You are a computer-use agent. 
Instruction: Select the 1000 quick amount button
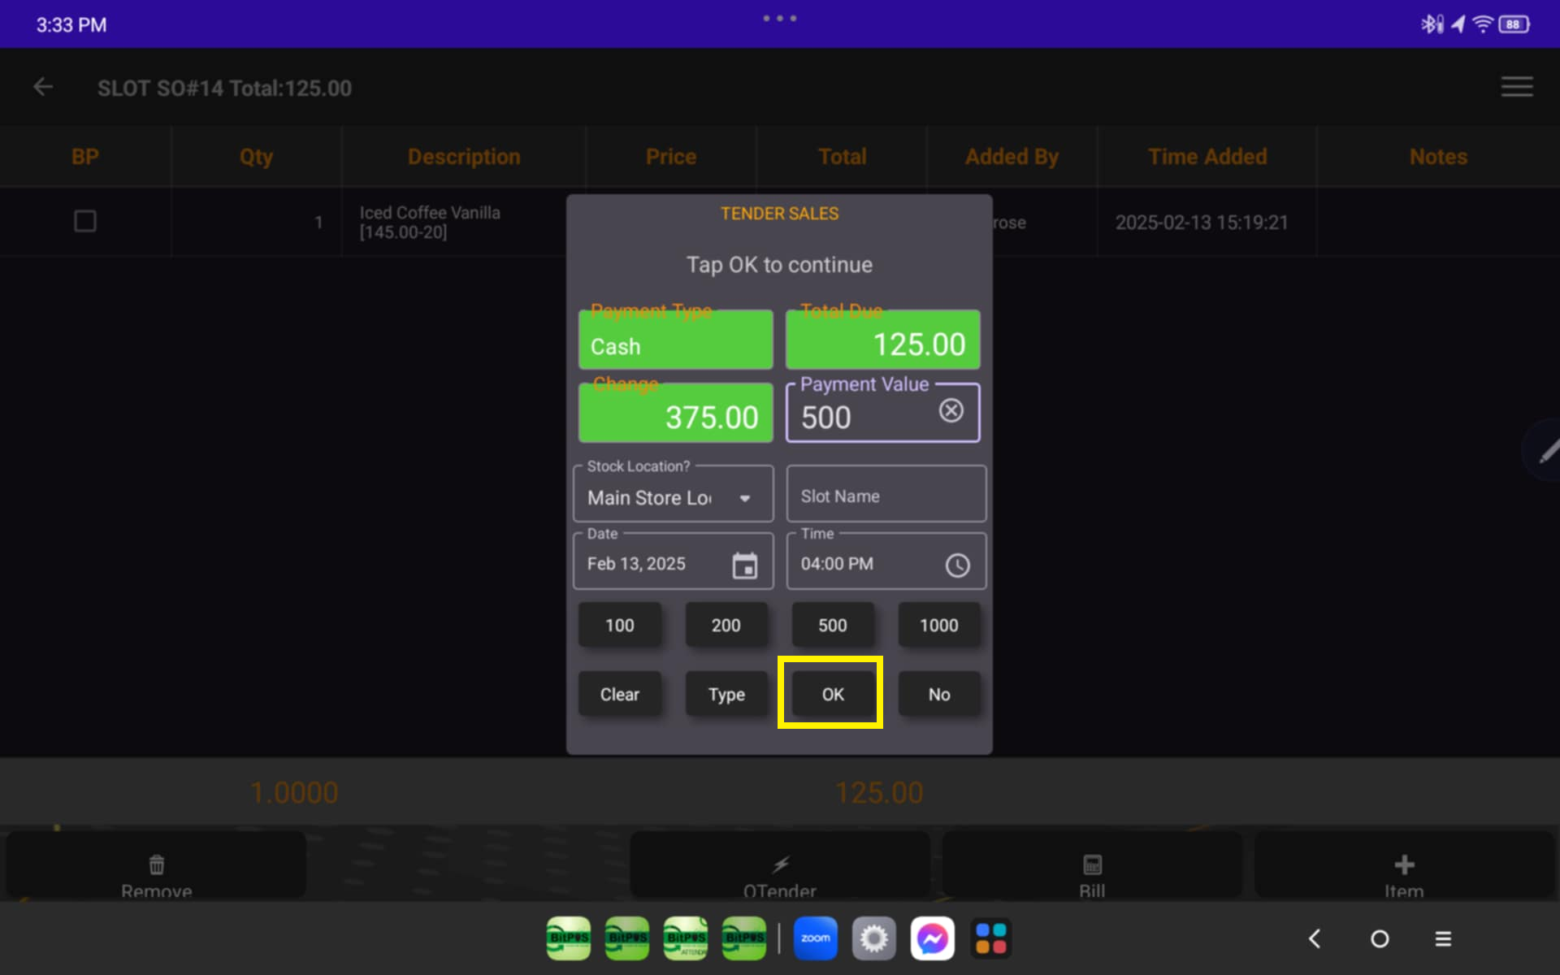pyautogui.click(x=938, y=625)
